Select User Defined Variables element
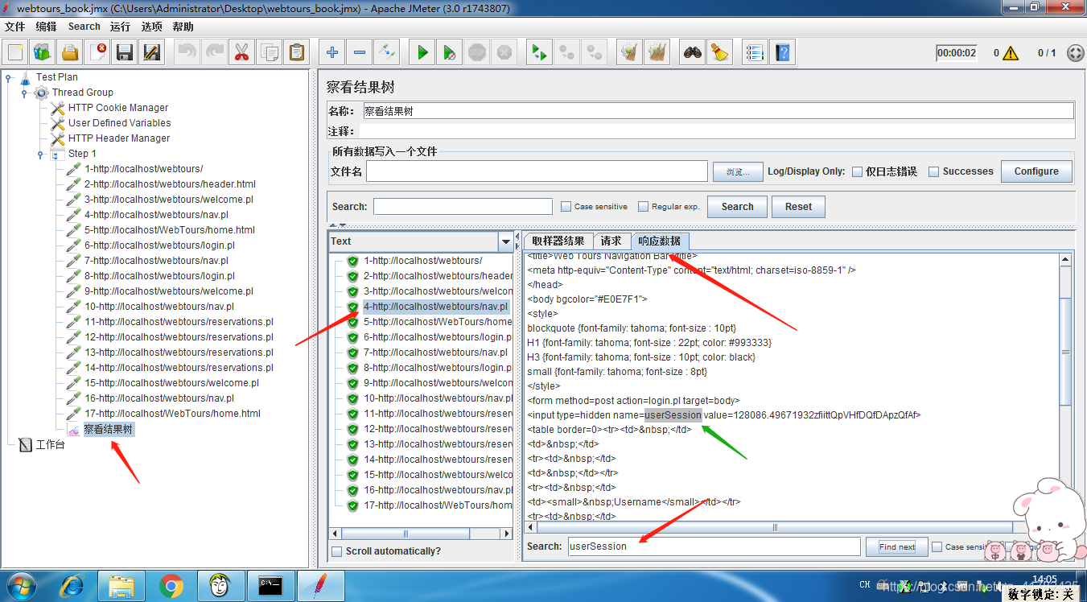 point(119,123)
